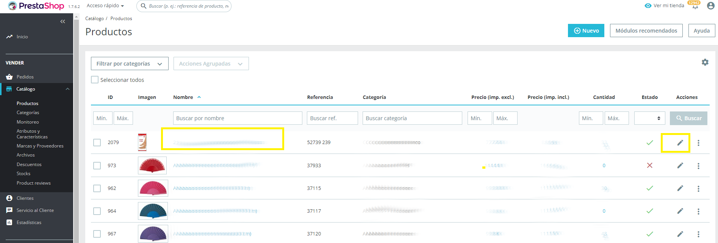Open the Estado filter select box

pos(649,118)
